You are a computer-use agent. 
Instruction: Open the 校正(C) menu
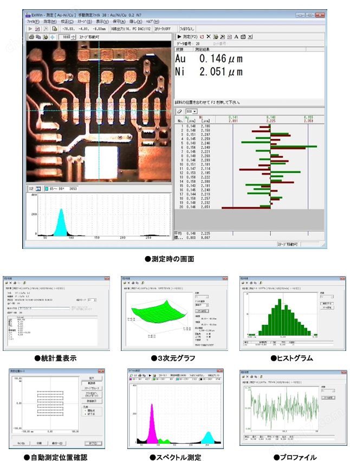pos(67,22)
